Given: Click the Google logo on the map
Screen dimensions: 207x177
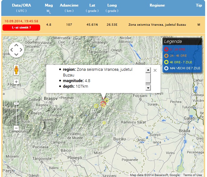Looking at the screenshot, I should (x=13, y=172).
